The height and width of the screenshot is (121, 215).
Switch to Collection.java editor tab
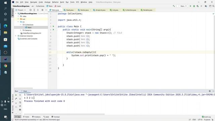(131, 10)
